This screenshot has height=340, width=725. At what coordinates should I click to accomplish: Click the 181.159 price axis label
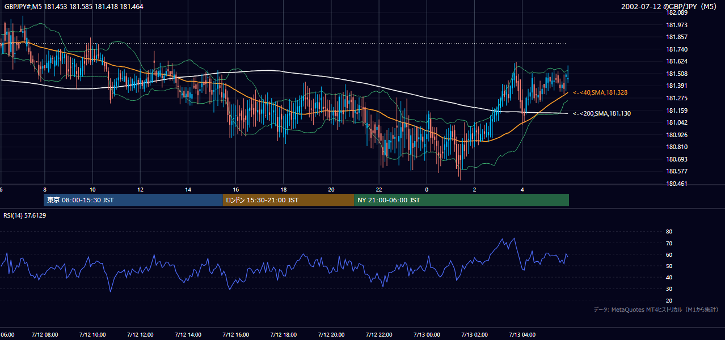(x=677, y=110)
